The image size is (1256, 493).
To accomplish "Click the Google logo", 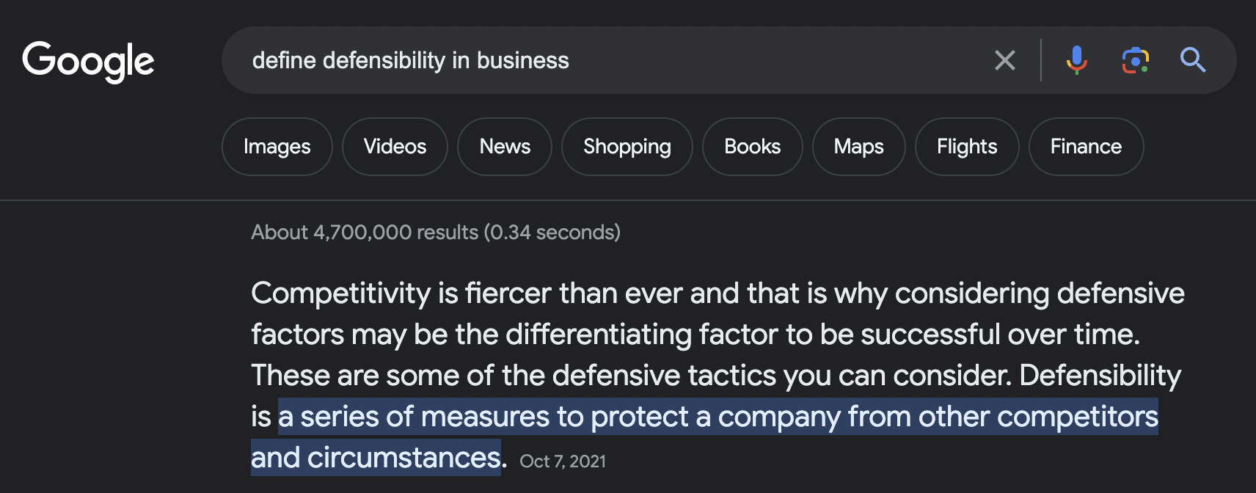I will (88, 62).
